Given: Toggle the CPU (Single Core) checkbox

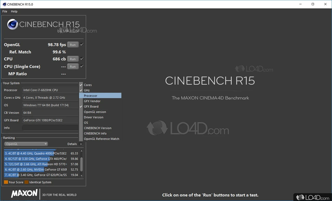Looking at the screenshot, I should 82,66.
